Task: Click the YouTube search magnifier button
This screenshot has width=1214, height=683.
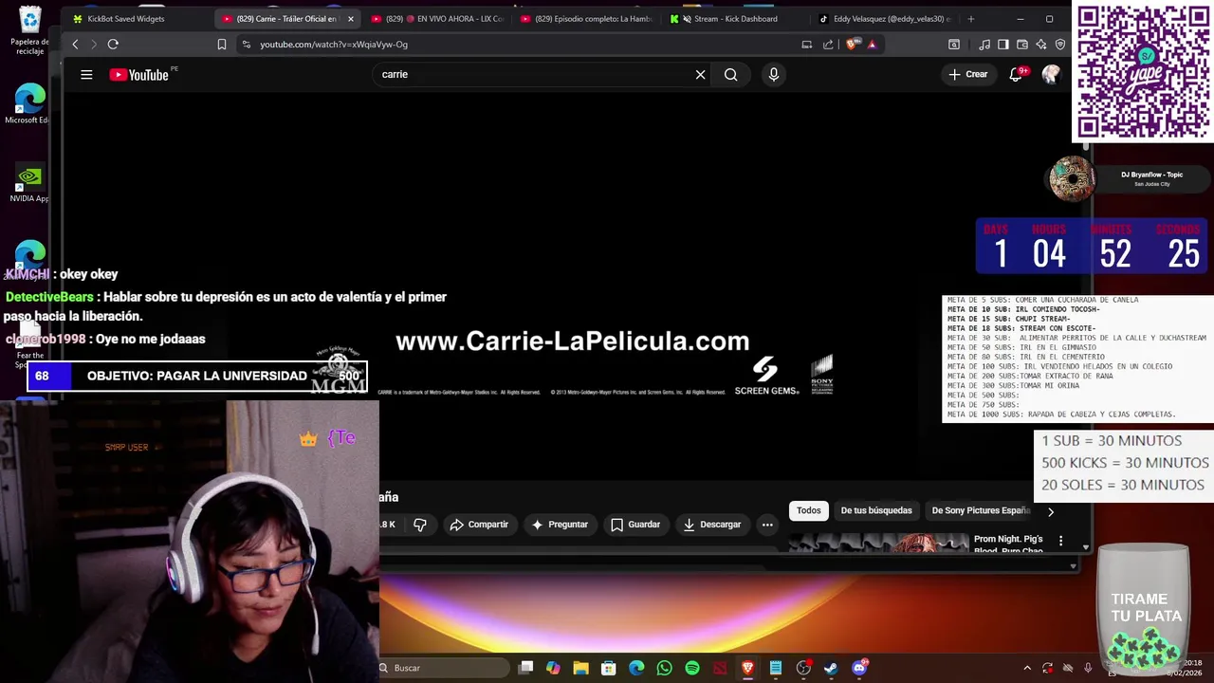Action: point(730,75)
